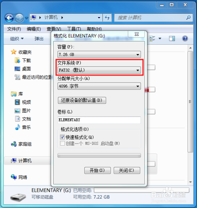Click the refresh button beside the address bar

[x=107, y=17]
